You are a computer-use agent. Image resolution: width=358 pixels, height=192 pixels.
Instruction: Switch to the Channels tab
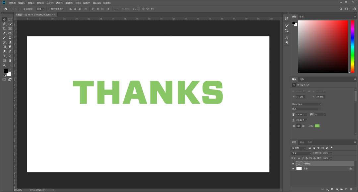click(302, 142)
